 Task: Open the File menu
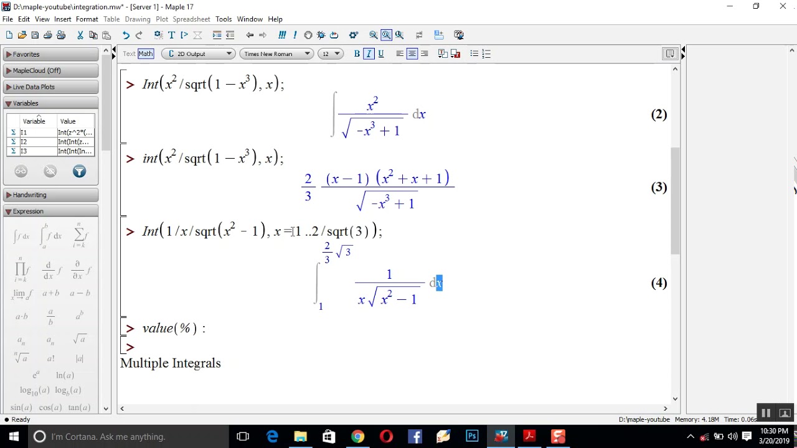7,19
